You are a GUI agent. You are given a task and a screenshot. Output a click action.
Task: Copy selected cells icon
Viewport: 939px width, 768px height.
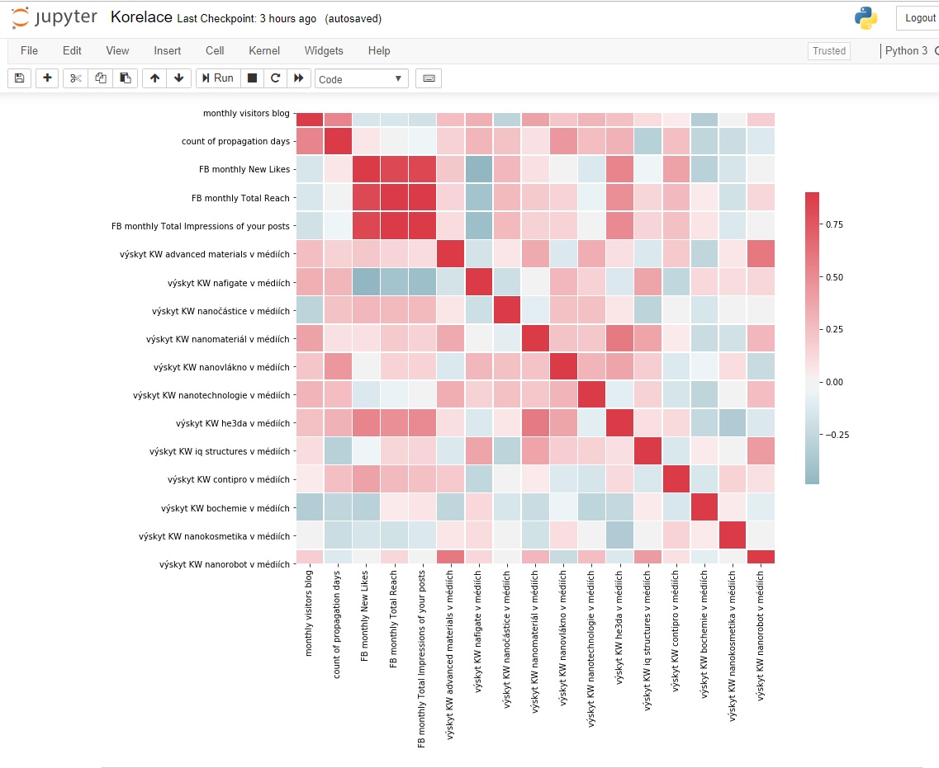pyautogui.click(x=100, y=78)
